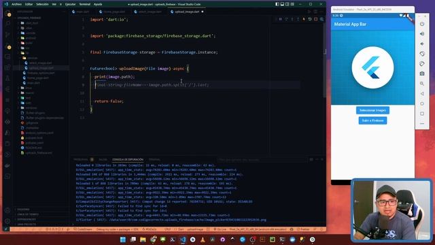
Task: Click code line 'return false;' in editor
Action: point(109,101)
